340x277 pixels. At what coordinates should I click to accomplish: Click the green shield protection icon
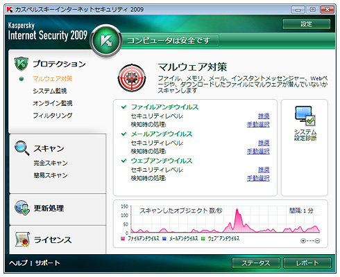click(21, 64)
